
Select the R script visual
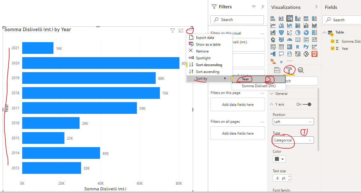click(298, 47)
